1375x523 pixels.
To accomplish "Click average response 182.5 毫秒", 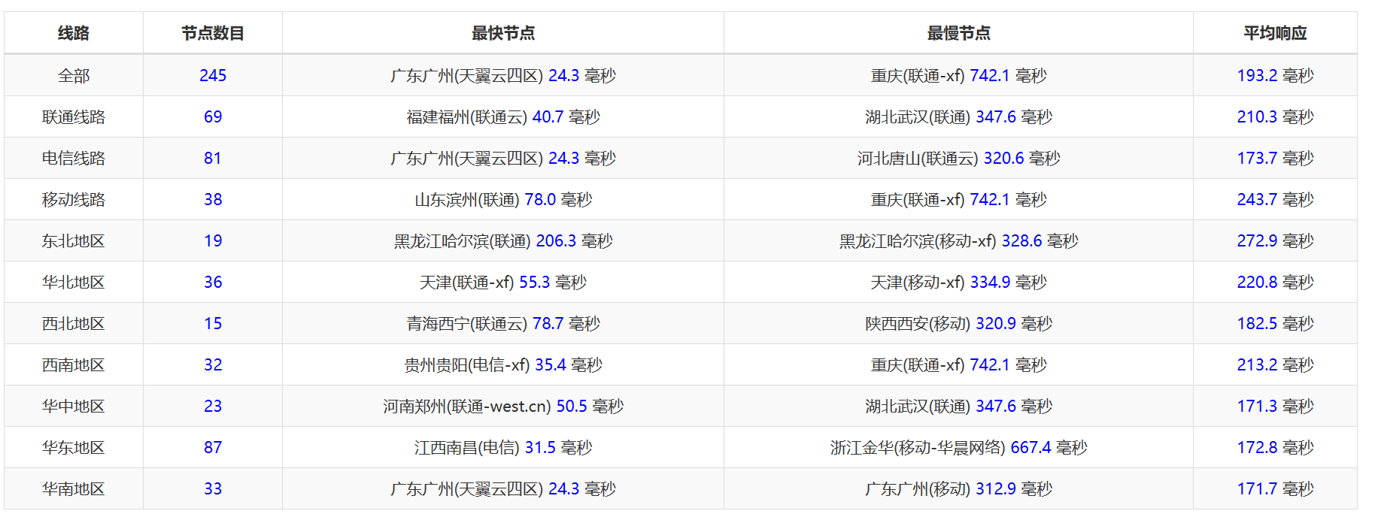I will [x=1275, y=323].
